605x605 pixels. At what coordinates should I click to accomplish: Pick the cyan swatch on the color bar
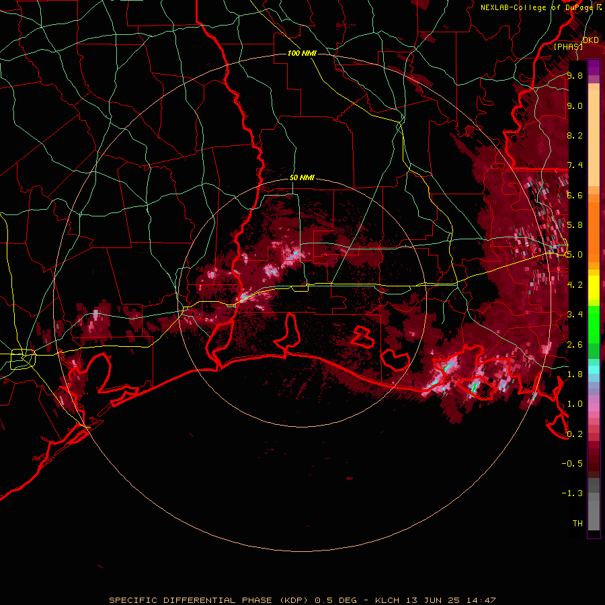(x=594, y=370)
